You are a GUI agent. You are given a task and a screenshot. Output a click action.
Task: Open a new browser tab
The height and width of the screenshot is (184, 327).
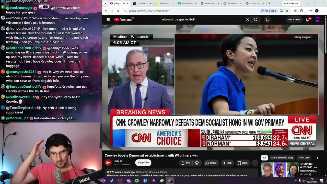(269, 3)
